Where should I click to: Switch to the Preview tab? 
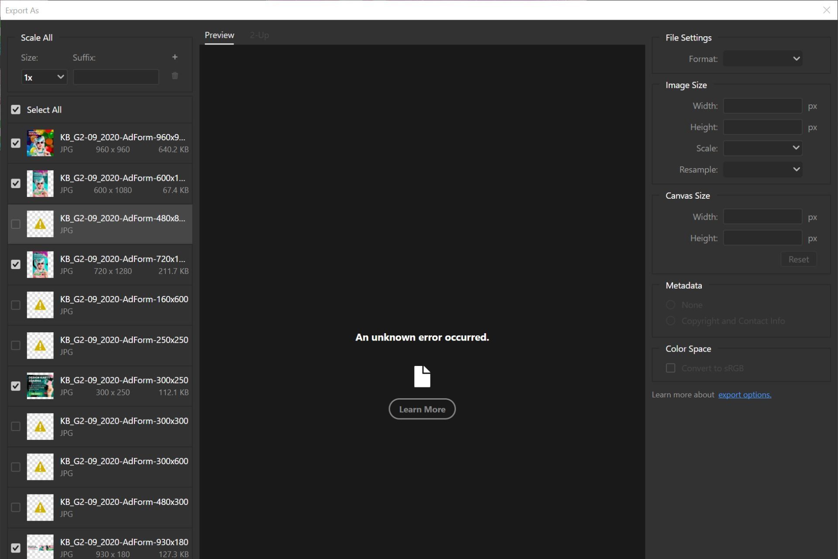click(220, 35)
